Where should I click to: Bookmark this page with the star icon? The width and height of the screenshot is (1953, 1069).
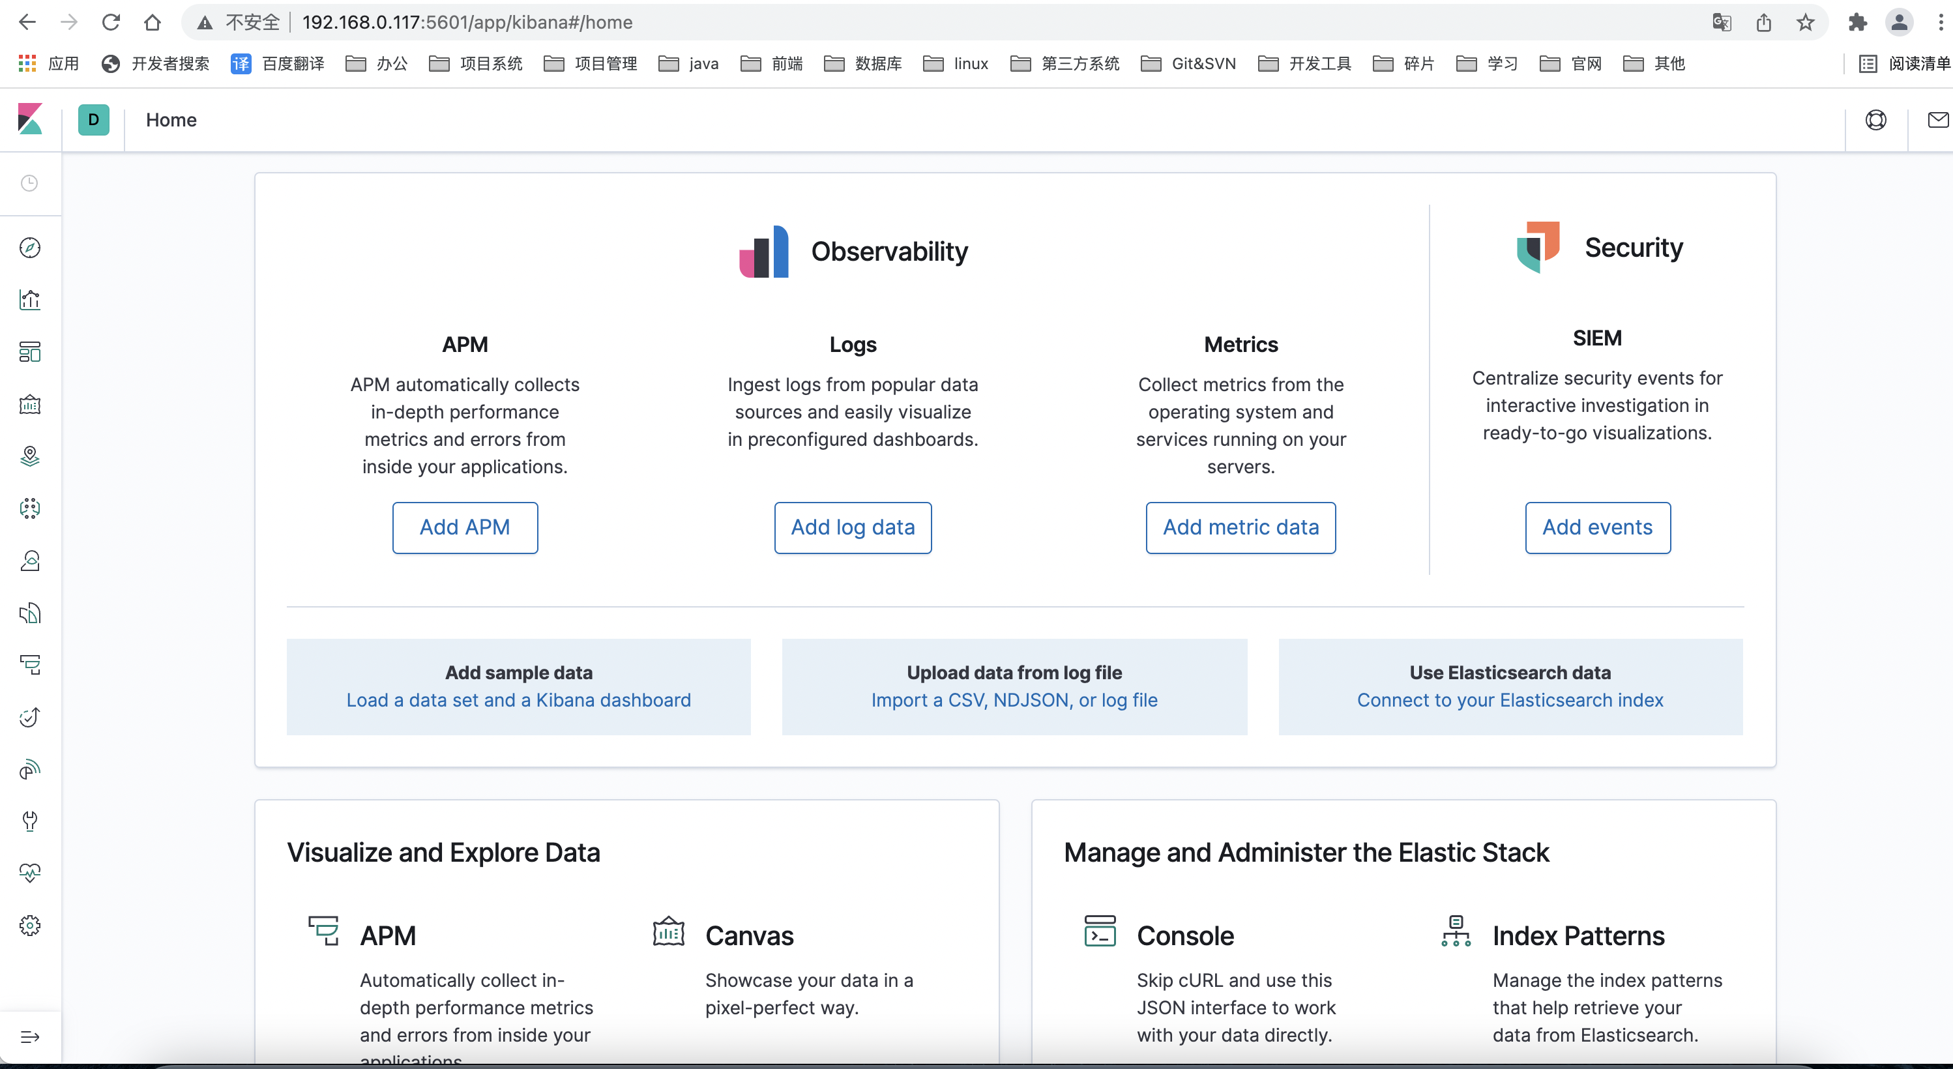point(1805,23)
